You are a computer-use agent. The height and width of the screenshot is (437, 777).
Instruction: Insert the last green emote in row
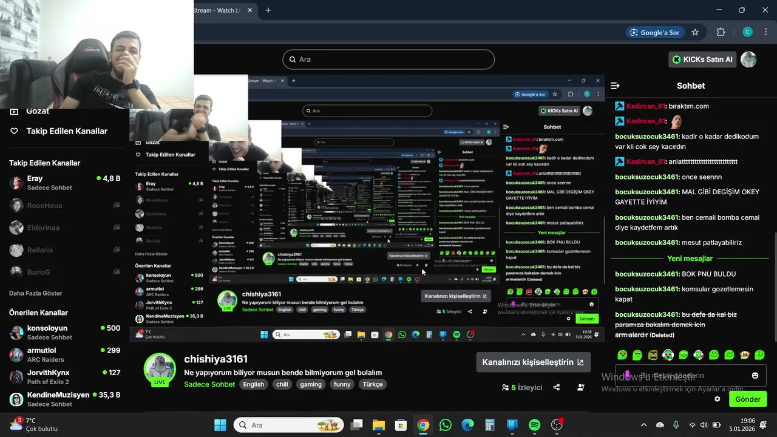click(x=759, y=354)
